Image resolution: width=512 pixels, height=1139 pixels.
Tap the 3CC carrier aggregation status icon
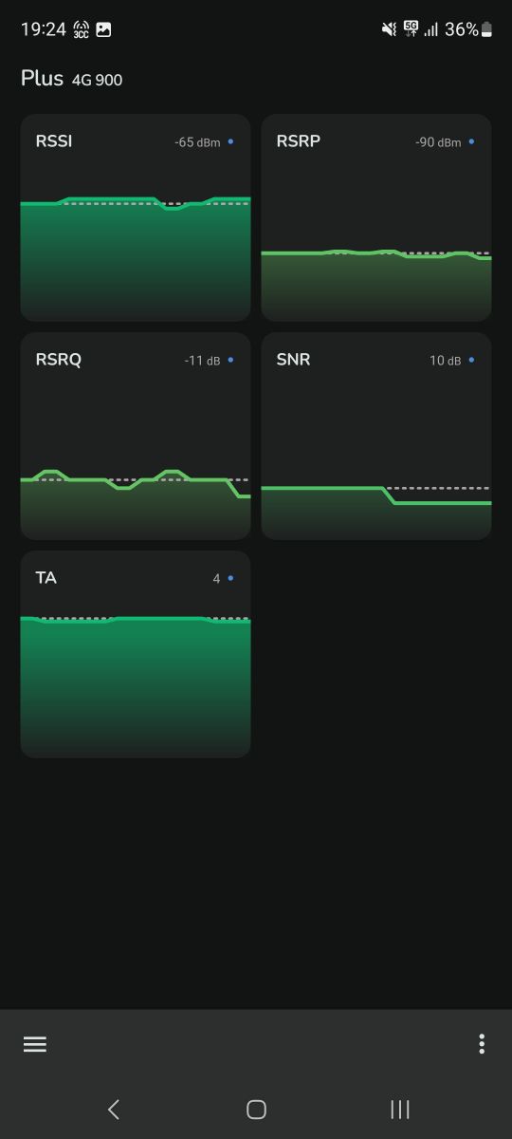[x=82, y=29]
